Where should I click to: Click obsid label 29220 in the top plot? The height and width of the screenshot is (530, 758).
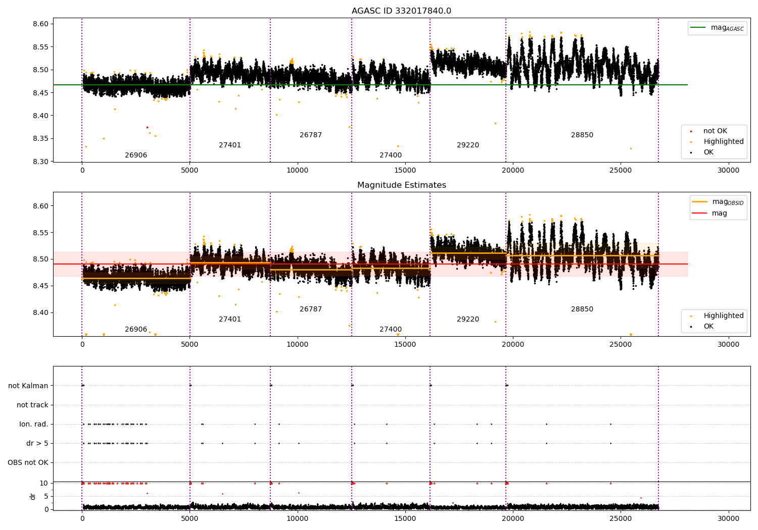tap(468, 145)
